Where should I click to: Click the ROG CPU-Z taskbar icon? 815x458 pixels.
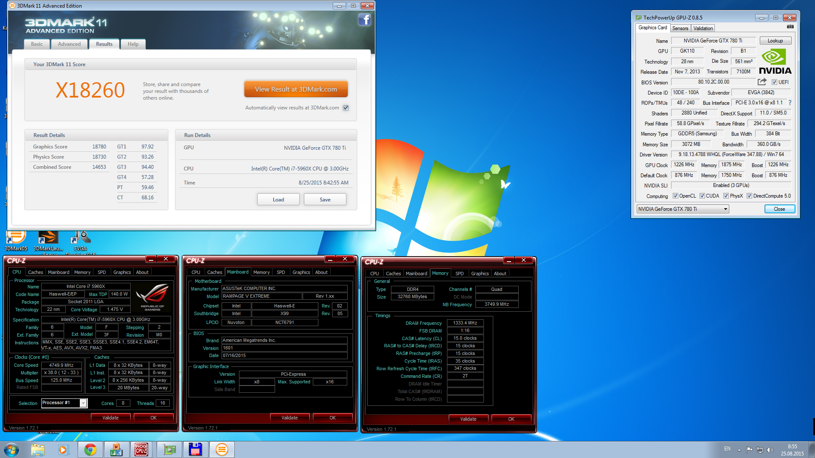[x=141, y=450]
